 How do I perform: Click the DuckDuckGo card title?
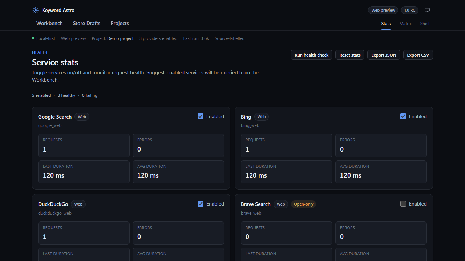click(x=53, y=204)
